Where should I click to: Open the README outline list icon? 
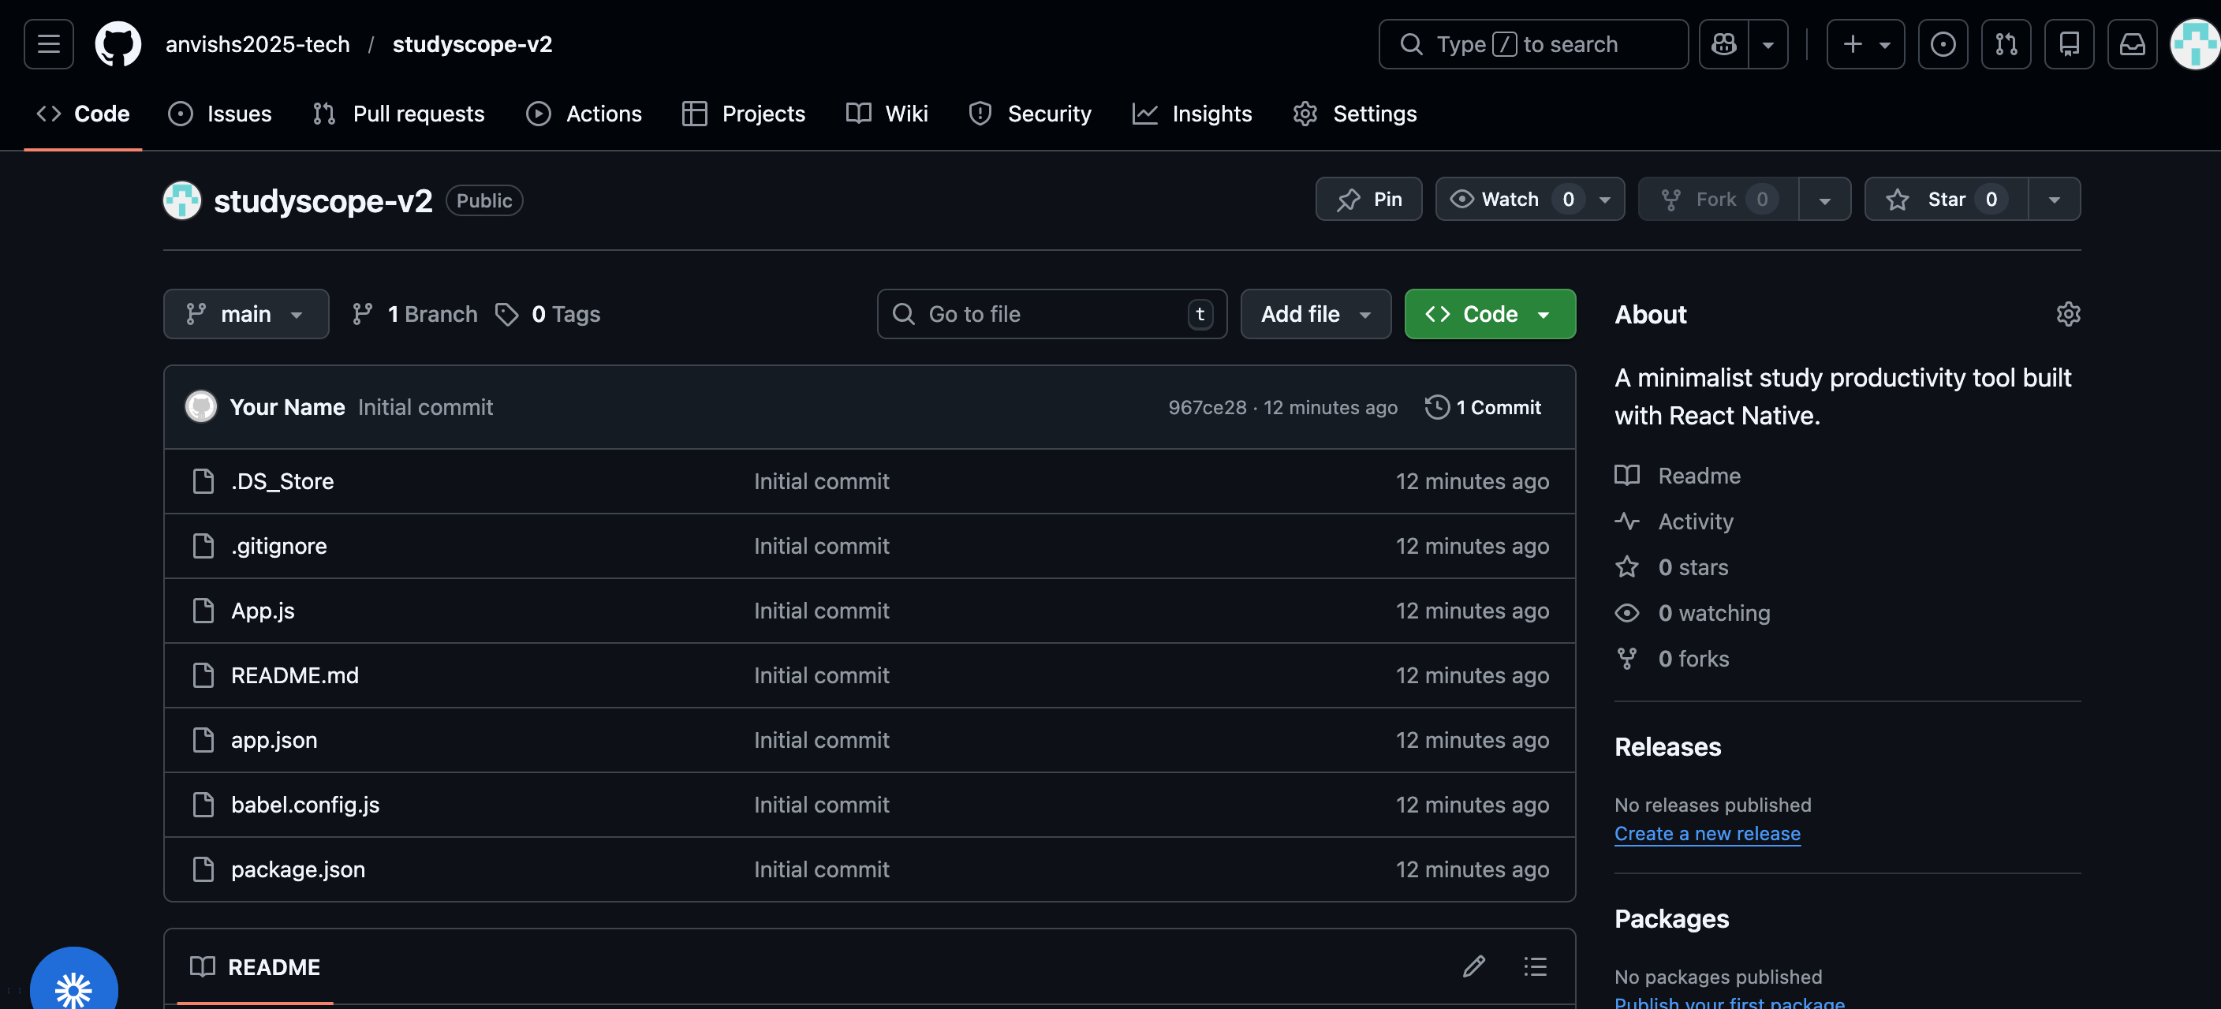(1535, 966)
